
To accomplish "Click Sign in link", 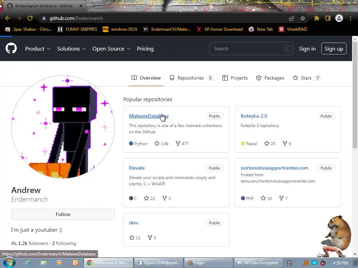I will [x=307, y=49].
